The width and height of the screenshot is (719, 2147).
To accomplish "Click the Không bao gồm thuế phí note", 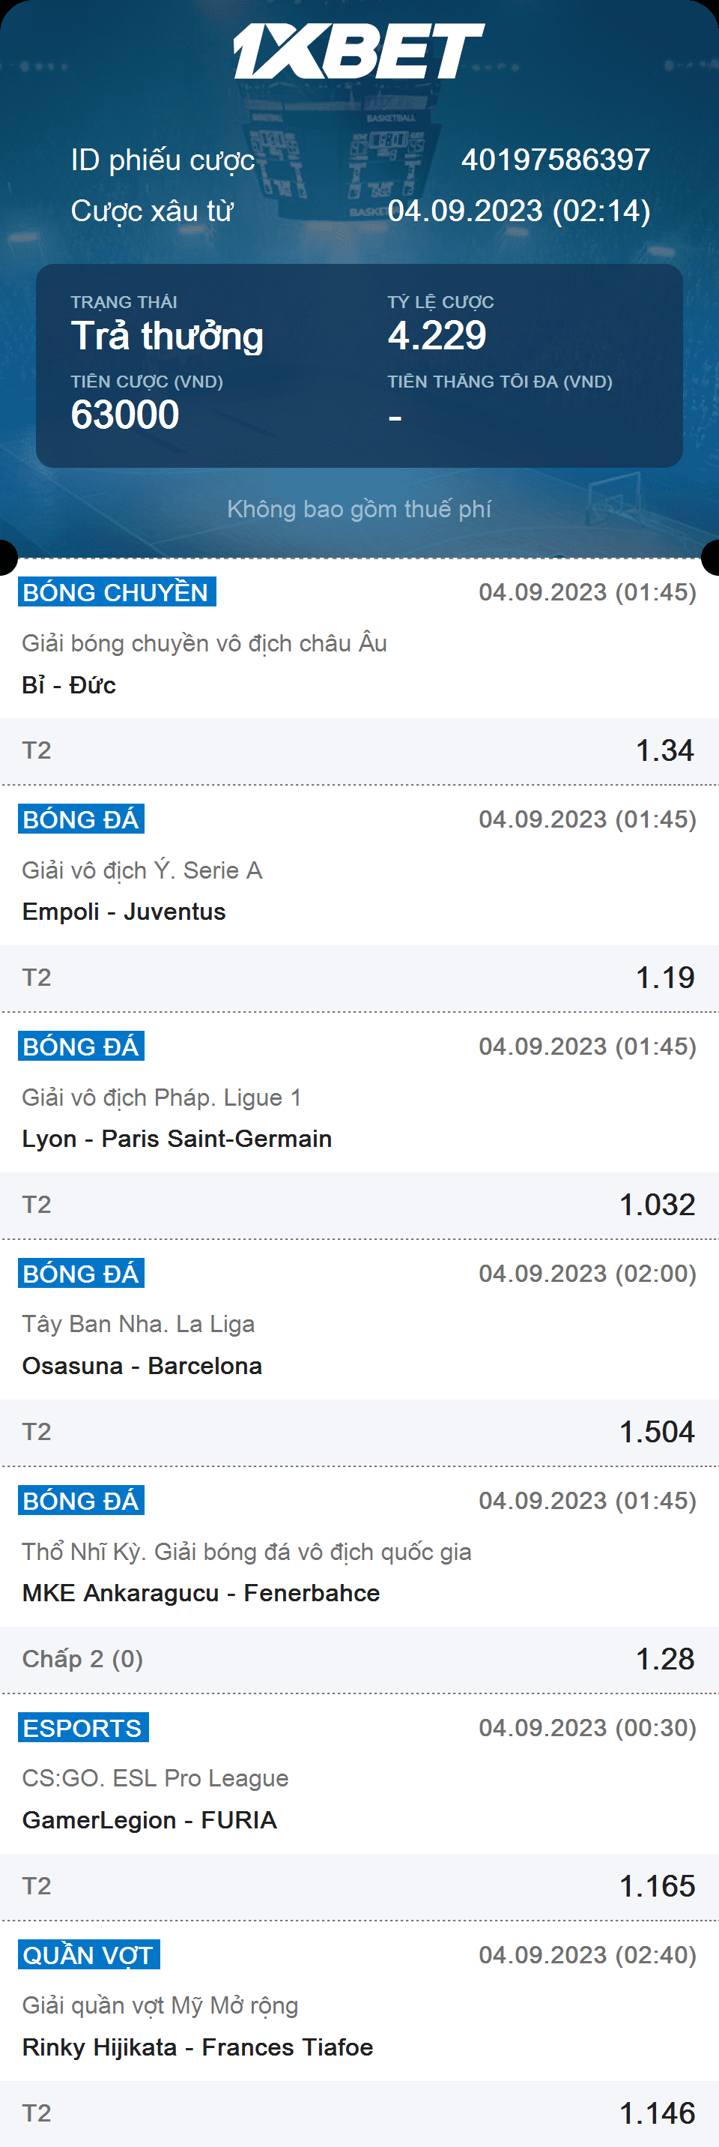I will pyautogui.click(x=359, y=508).
